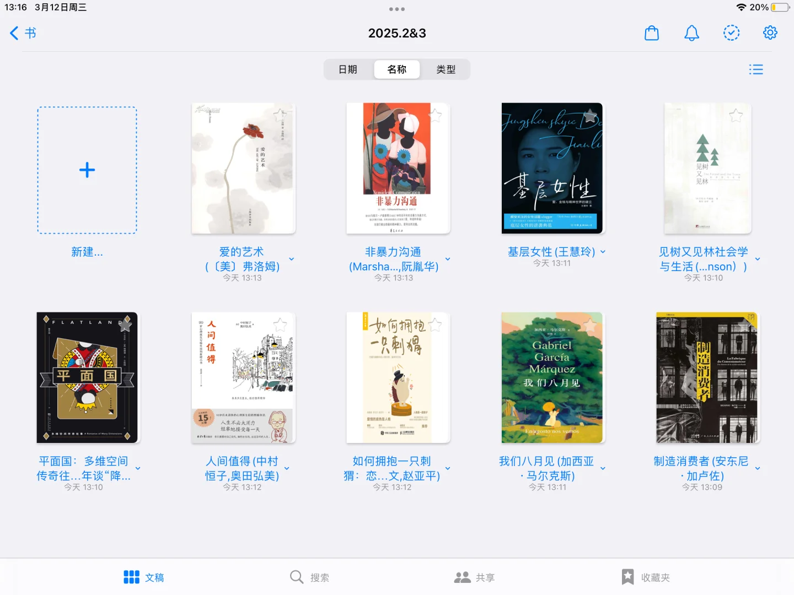Tap the folder title 2025.2&3
Screen dimensions: 794x595
397,33
